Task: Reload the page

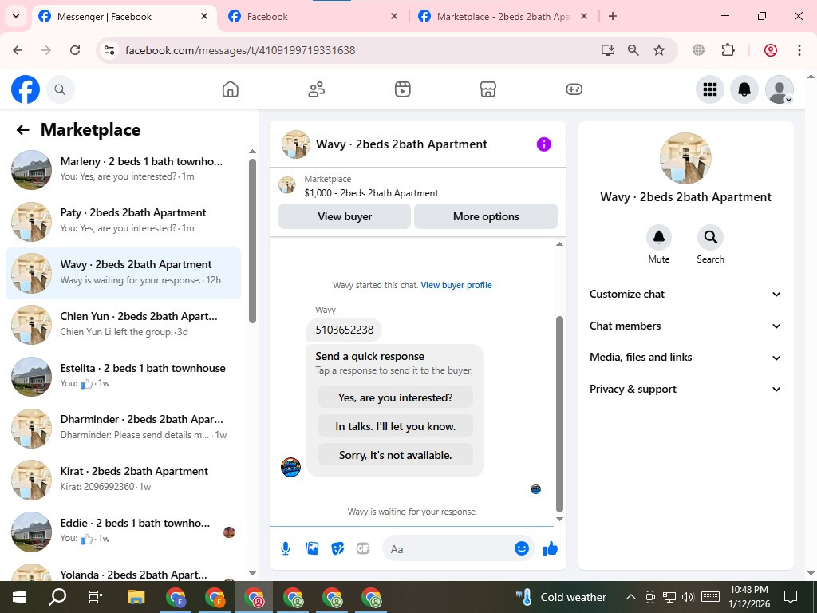Action: 75,50
